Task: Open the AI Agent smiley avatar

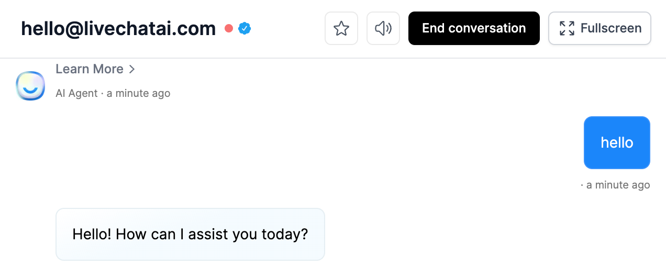Action: coord(30,85)
